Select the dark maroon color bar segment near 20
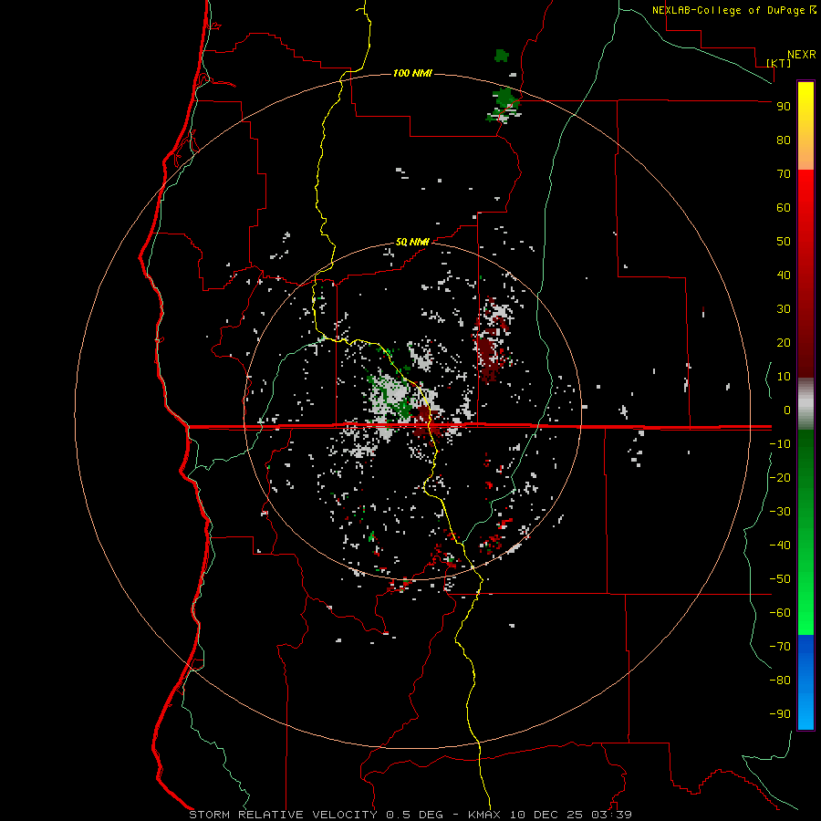Screen dimensions: 821x821 [805, 343]
